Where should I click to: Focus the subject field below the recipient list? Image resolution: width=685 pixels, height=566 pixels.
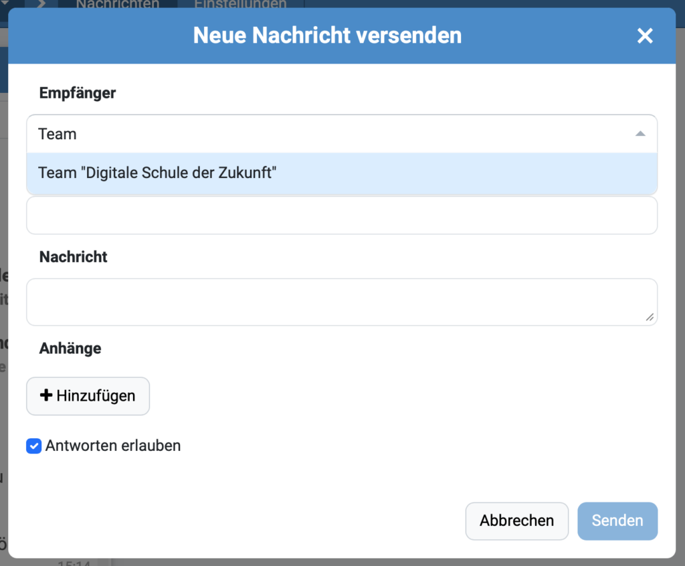(341, 216)
